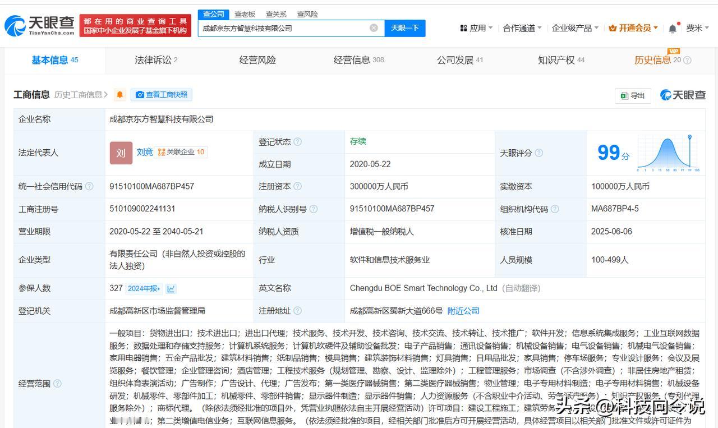Switch to 查关系 search tab

276,14
